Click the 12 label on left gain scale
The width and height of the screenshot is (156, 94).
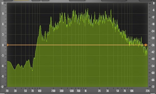[x=2, y=3]
